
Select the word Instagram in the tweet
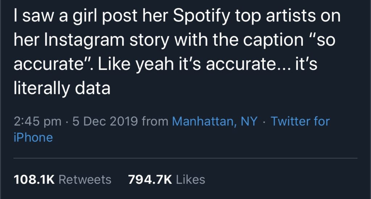coord(84,41)
